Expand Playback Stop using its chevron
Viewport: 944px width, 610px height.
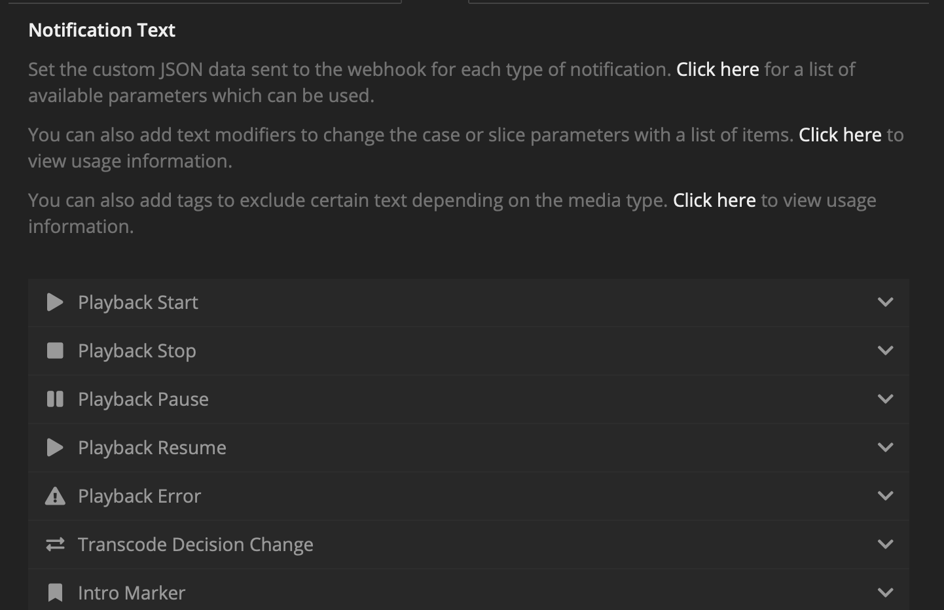click(x=885, y=351)
